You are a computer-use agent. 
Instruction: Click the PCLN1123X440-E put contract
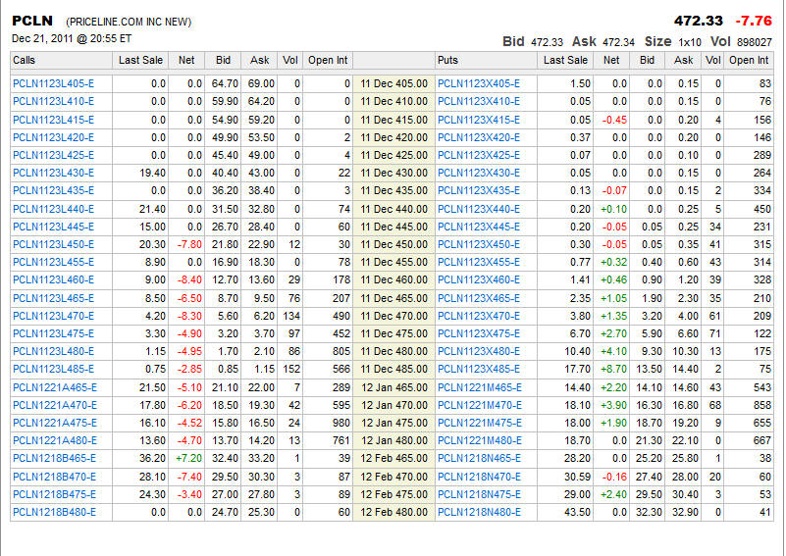(x=479, y=209)
